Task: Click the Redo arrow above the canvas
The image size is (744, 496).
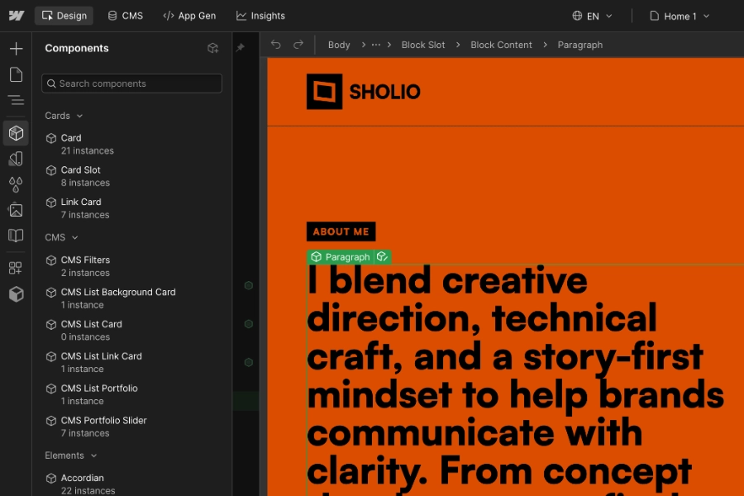Action: point(298,45)
